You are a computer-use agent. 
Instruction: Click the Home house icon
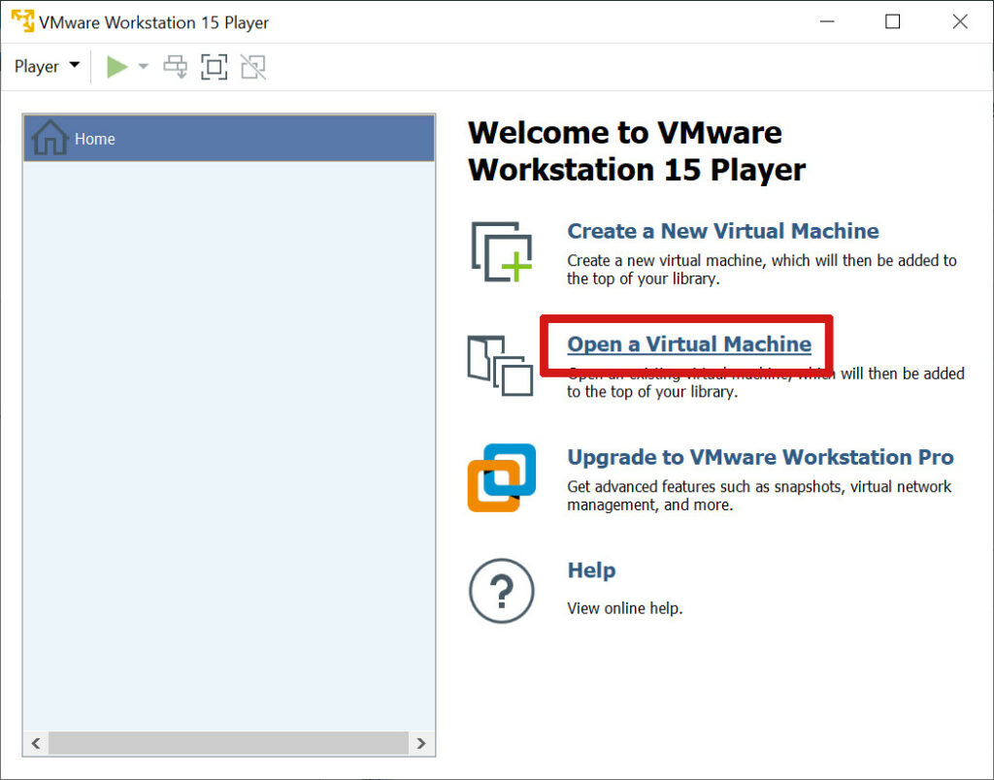point(50,138)
